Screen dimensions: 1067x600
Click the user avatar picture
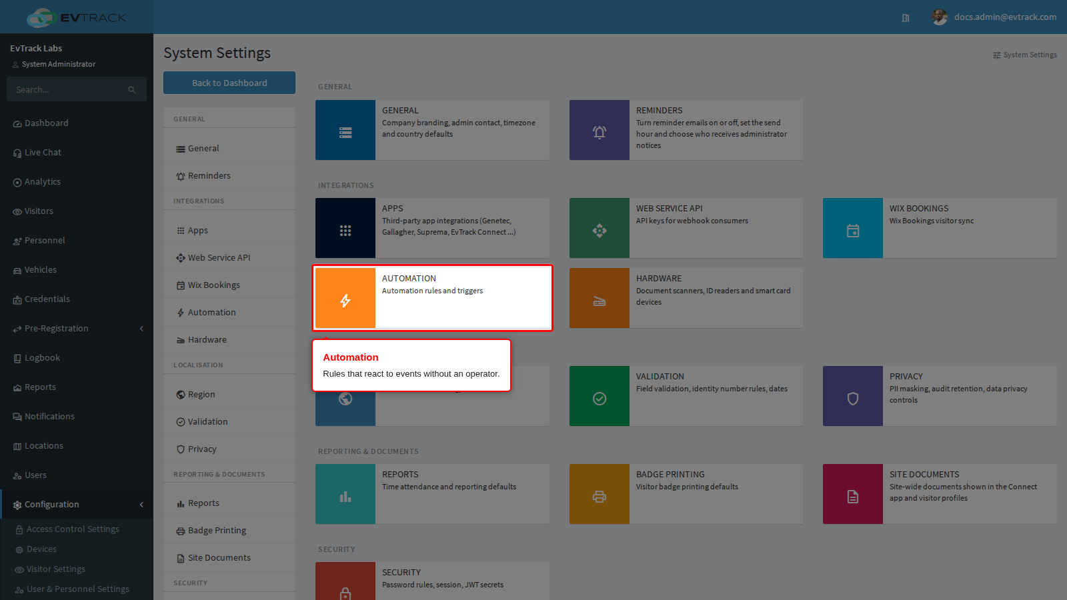click(x=940, y=17)
